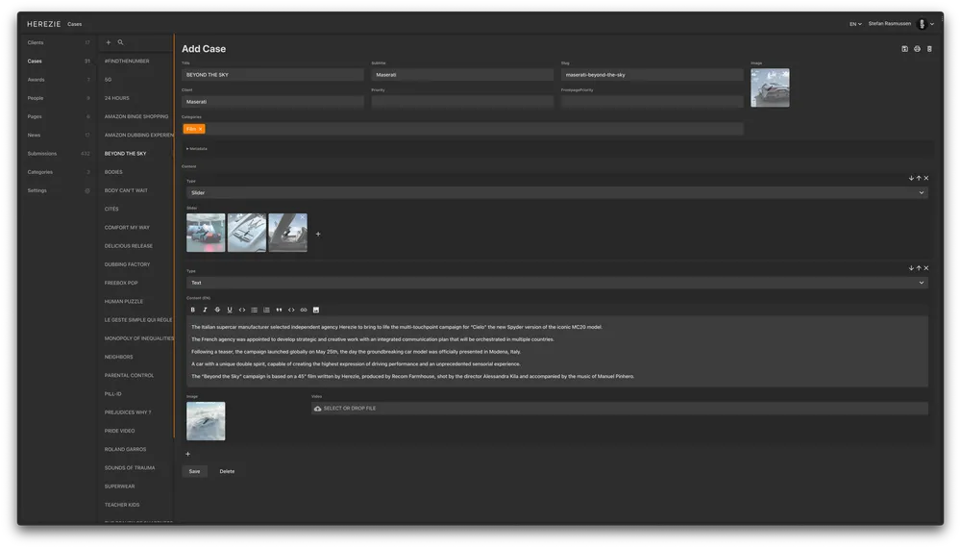Remove the Slider content block

pyautogui.click(x=926, y=178)
